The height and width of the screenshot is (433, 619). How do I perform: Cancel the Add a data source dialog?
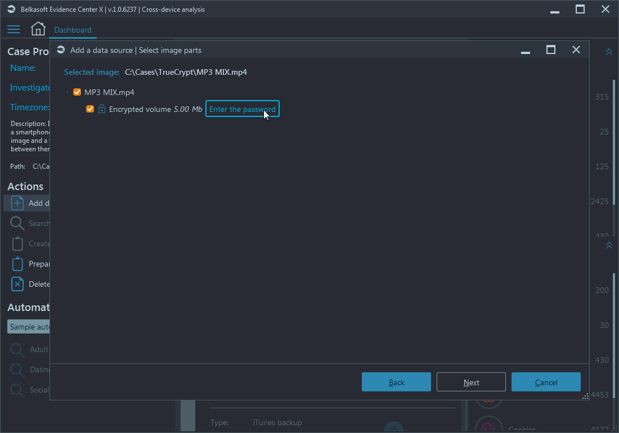pos(546,382)
